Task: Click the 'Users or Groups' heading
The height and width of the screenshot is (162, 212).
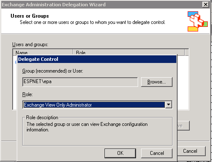Action: pyautogui.click(x=30, y=16)
